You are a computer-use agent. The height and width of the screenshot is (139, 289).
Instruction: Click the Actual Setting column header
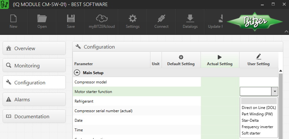tap(220, 60)
